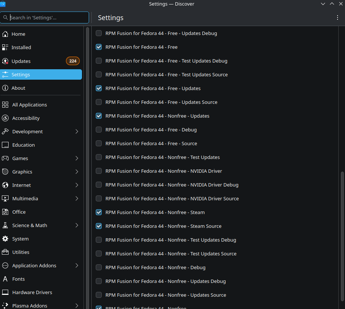The height and width of the screenshot is (309, 345).
Task: Enable Free - Test Updates Debug checkbox
Action: [x=99, y=61]
